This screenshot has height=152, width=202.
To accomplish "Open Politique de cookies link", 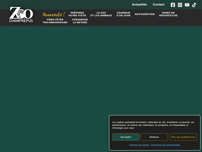I will 139,145.
